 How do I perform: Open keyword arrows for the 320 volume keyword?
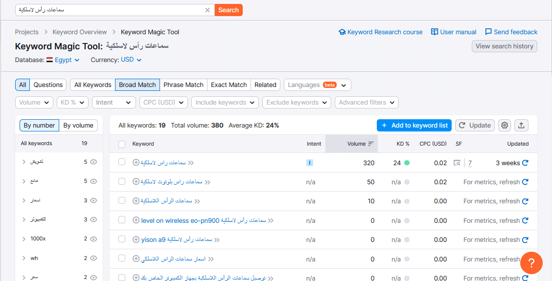(x=191, y=163)
